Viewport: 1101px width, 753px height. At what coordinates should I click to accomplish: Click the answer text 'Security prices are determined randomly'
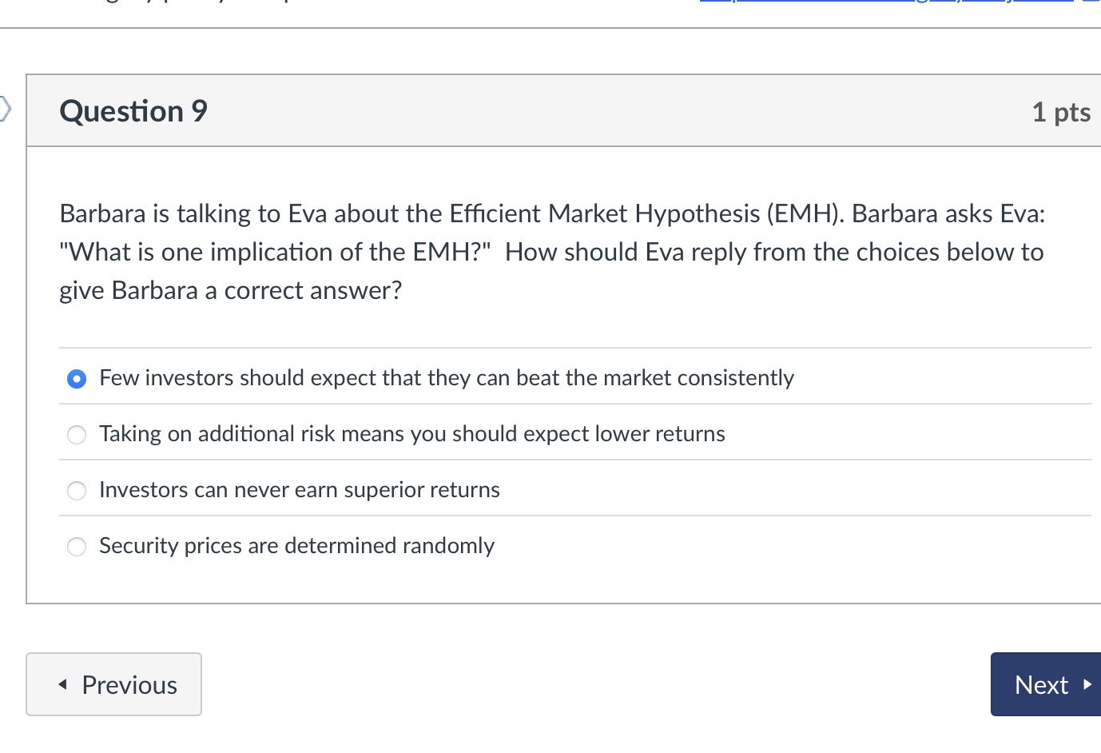(296, 545)
